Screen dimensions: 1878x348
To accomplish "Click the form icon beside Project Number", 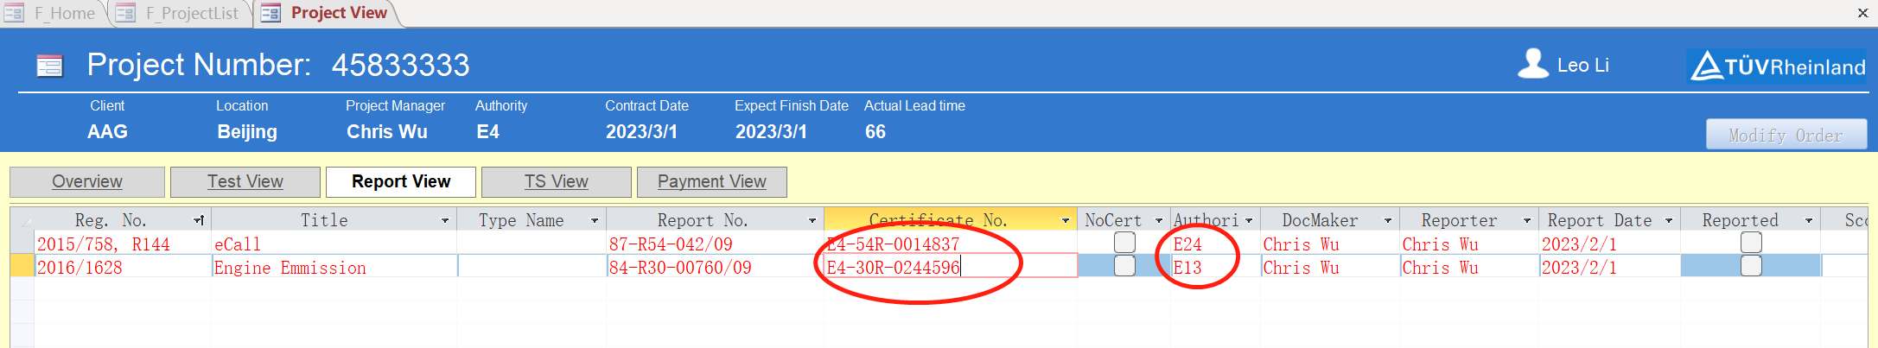I will 49,66.
